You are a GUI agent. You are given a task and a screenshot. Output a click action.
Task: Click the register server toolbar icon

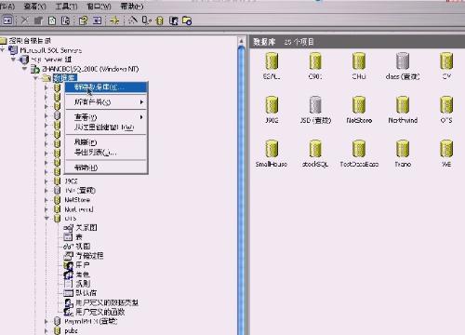tap(146, 20)
